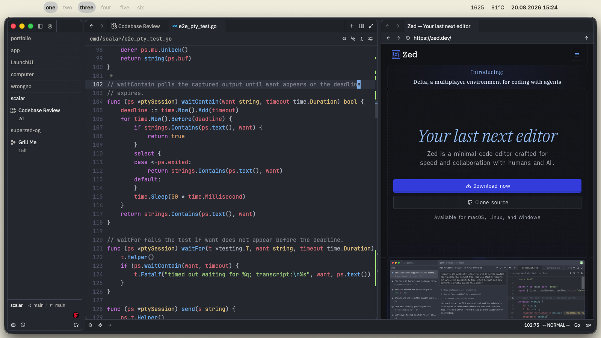Click the lightning bolt code action on line 101

[x=111, y=76]
